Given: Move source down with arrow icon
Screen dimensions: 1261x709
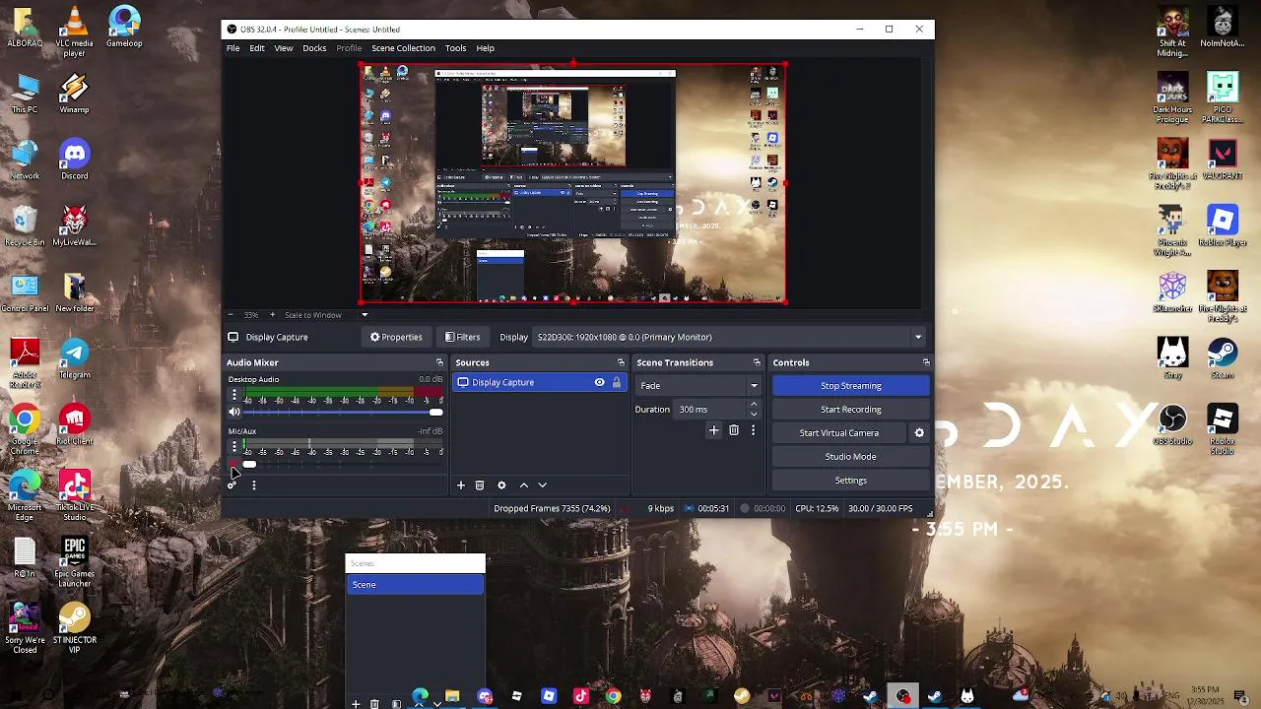Looking at the screenshot, I should 542,485.
